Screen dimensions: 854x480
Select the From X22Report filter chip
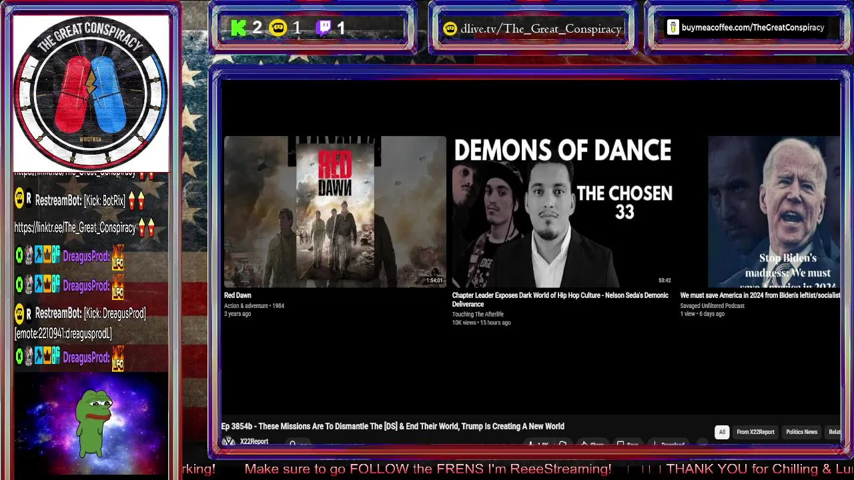click(x=755, y=432)
